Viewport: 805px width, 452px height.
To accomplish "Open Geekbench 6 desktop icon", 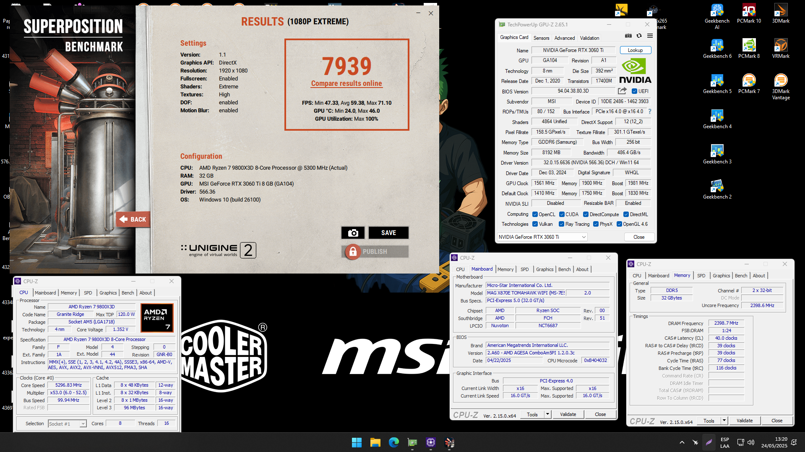I will click(x=717, y=49).
